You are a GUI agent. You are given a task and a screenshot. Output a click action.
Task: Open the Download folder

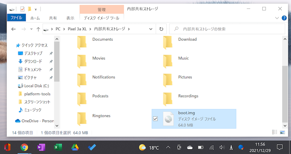187,40
